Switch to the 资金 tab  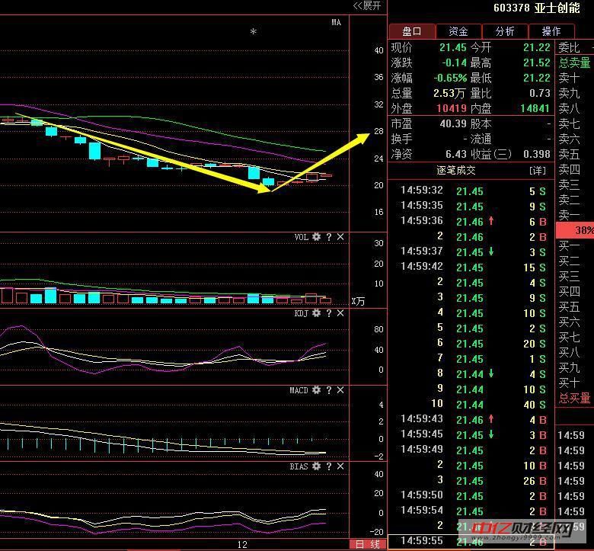[458, 31]
